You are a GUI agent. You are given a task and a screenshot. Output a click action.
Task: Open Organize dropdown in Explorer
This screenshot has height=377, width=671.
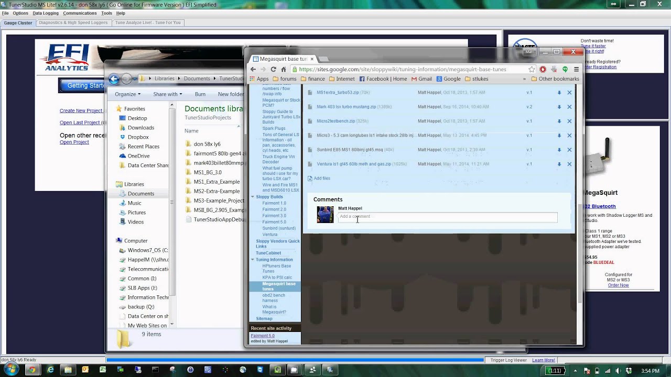tap(127, 94)
